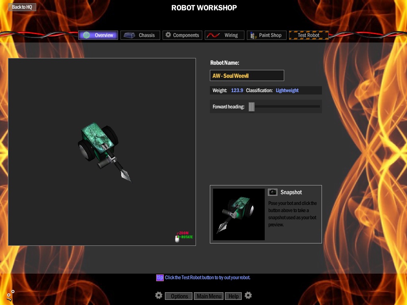Click the Components gear icon
The width and height of the screenshot is (407, 305).
[x=168, y=35]
